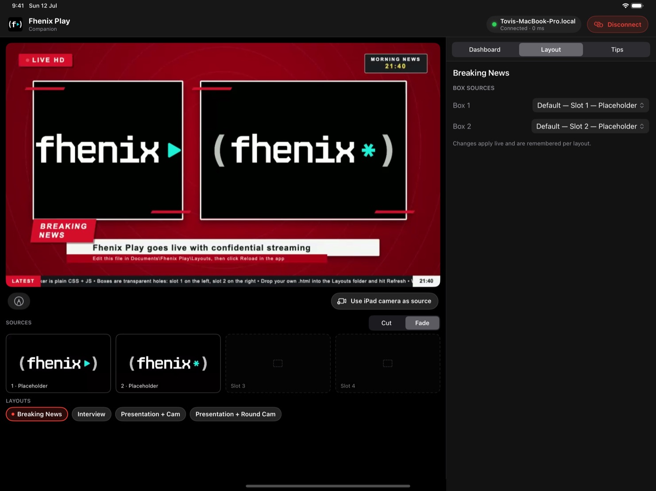Open the Box 2 source dropdown
Image resolution: width=656 pixels, height=491 pixels.
(x=590, y=126)
